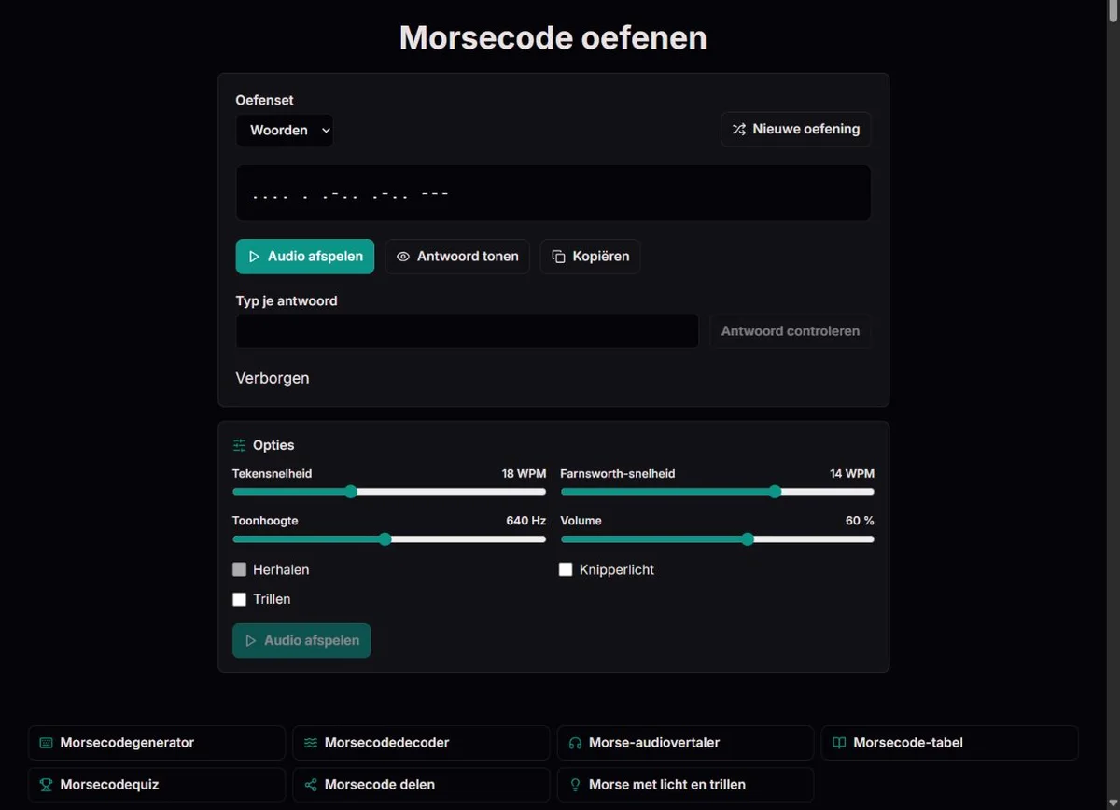
Task: Click the share icon for Morsecode delen
Action: pyautogui.click(x=311, y=785)
